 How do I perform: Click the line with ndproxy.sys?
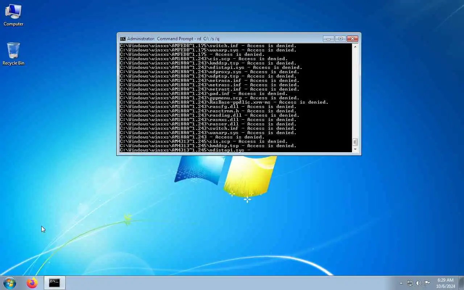[x=210, y=72]
